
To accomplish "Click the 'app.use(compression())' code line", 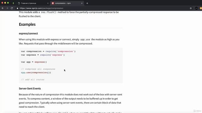I will [x=36, y=73].
